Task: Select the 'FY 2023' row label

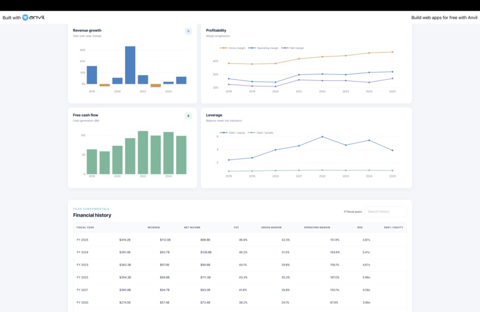Action: point(82,265)
